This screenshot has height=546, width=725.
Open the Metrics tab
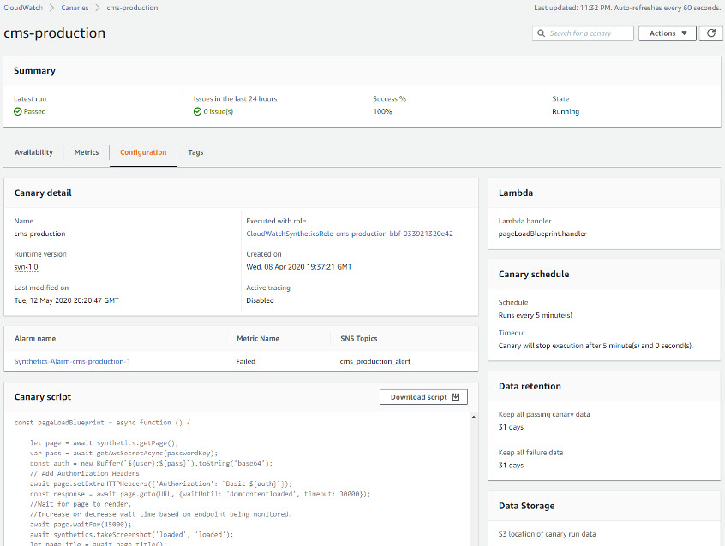pos(87,152)
